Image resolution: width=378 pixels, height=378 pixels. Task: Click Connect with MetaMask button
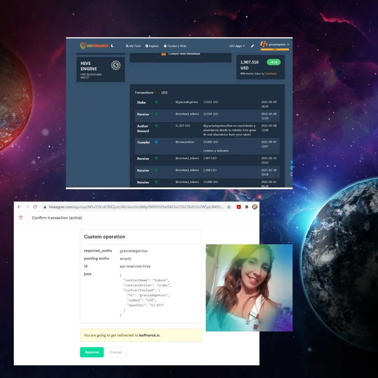(x=181, y=54)
